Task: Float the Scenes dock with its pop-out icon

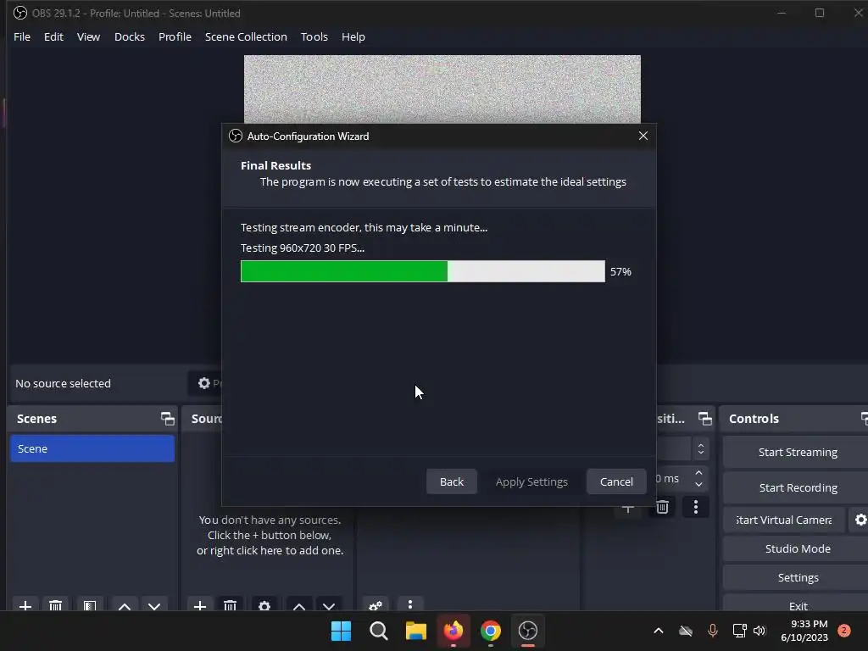Action: point(167,419)
